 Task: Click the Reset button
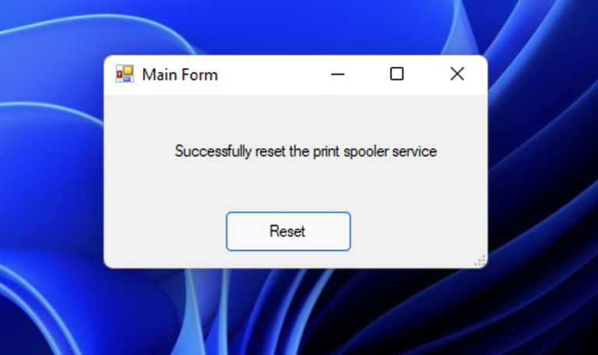point(288,231)
